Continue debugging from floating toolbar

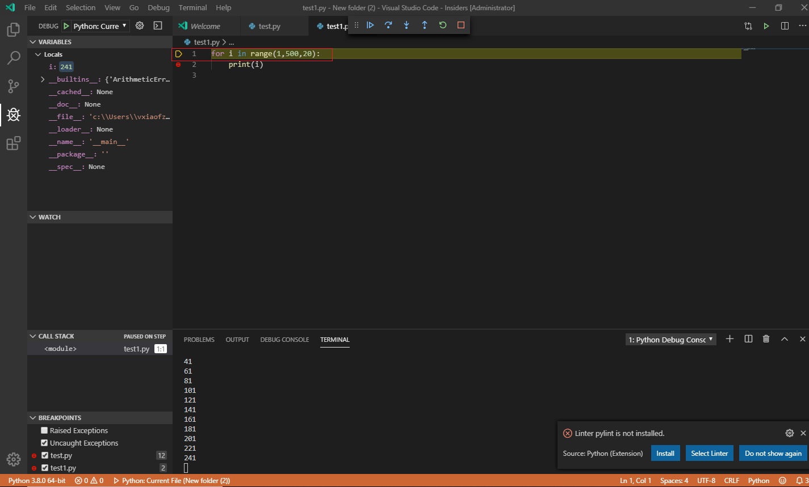point(370,25)
